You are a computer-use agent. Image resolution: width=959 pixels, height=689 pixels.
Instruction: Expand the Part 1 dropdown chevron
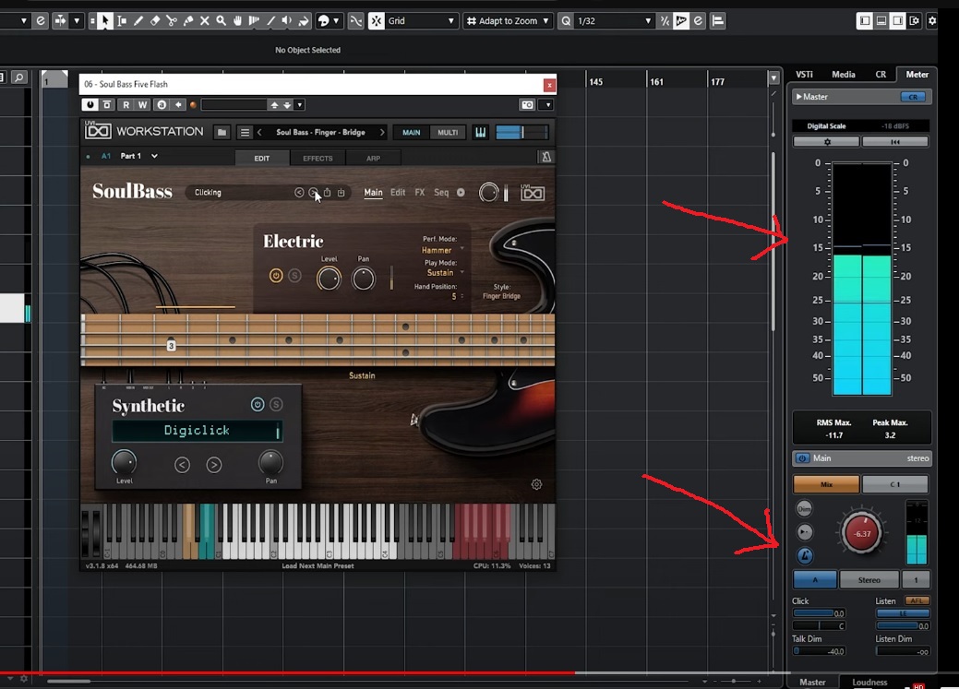[155, 156]
